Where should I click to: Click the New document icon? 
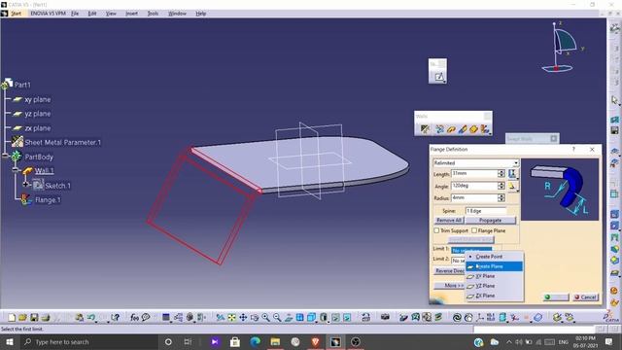click(x=12, y=318)
